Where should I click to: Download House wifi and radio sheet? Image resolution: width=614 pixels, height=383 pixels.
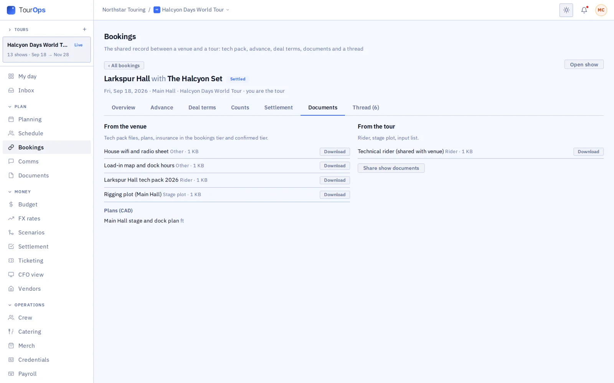point(335,152)
